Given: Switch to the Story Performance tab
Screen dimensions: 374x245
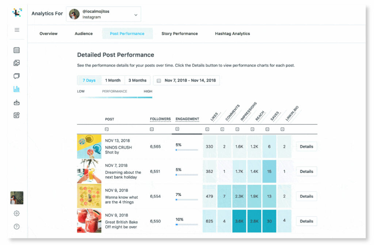Looking at the screenshot, I should pyautogui.click(x=179, y=34).
